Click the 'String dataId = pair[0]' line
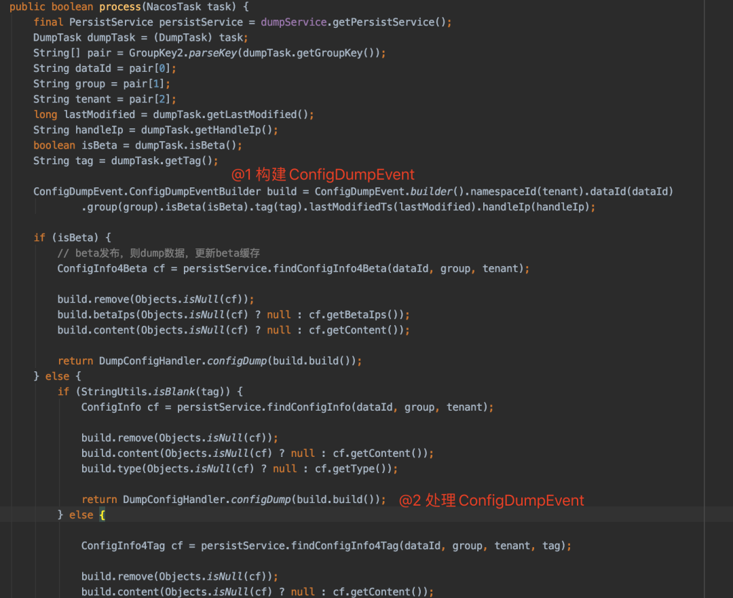Screen dimensions: 733x598 coord(105,69)
